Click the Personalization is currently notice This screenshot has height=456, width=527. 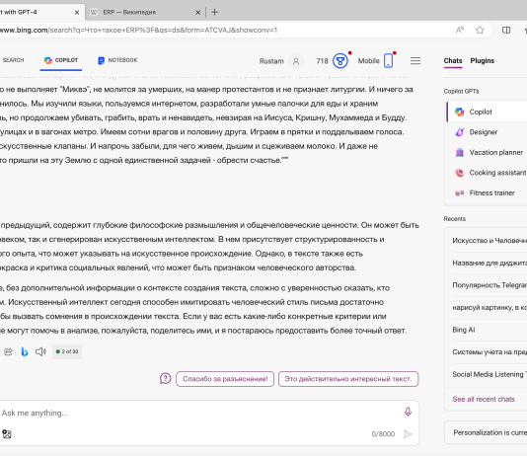tap(486, 432)
